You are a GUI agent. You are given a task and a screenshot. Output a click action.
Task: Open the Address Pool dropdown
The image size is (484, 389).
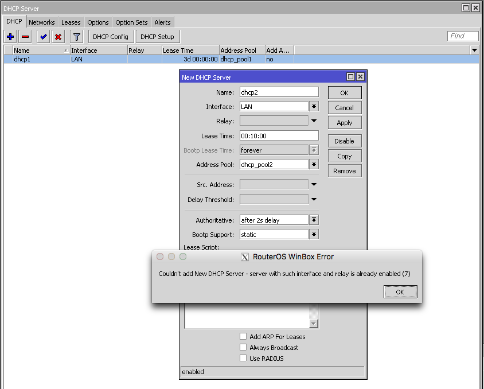click(x=314, y=164)
